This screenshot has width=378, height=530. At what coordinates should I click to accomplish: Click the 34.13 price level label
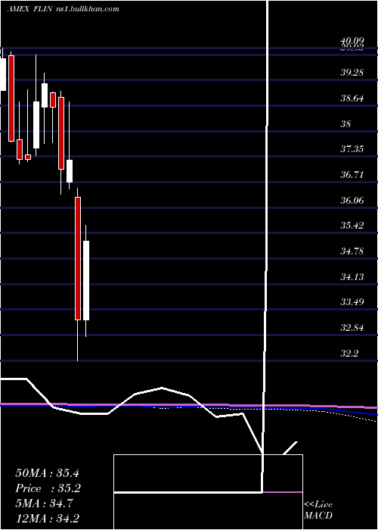352,277
